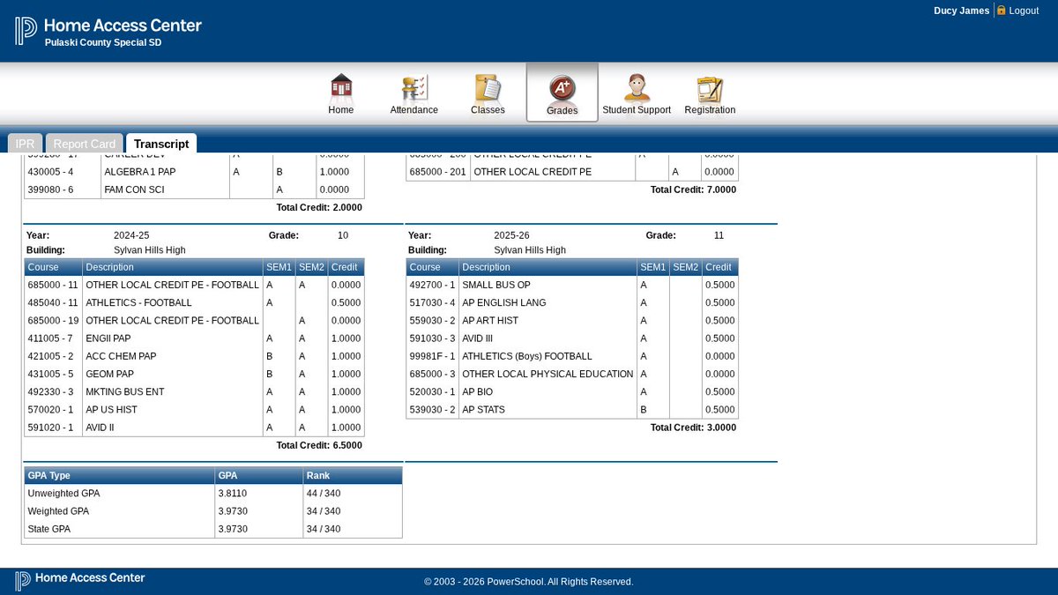Click the Ducy James user name
The image size is (1058, 595).
tap(961, 11)
